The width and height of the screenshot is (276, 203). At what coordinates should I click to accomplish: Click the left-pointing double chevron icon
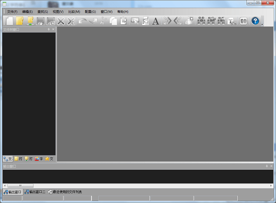click(x=177, y=21)
